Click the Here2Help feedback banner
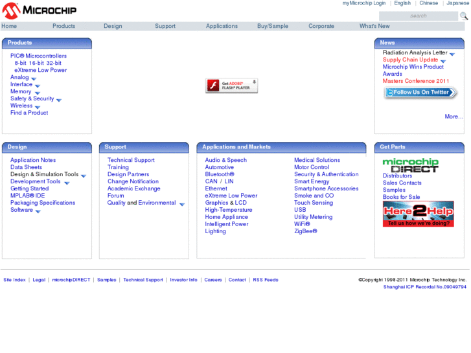Image resolution: width=471 pixels, height=353 pixels. tap(418, 214)
